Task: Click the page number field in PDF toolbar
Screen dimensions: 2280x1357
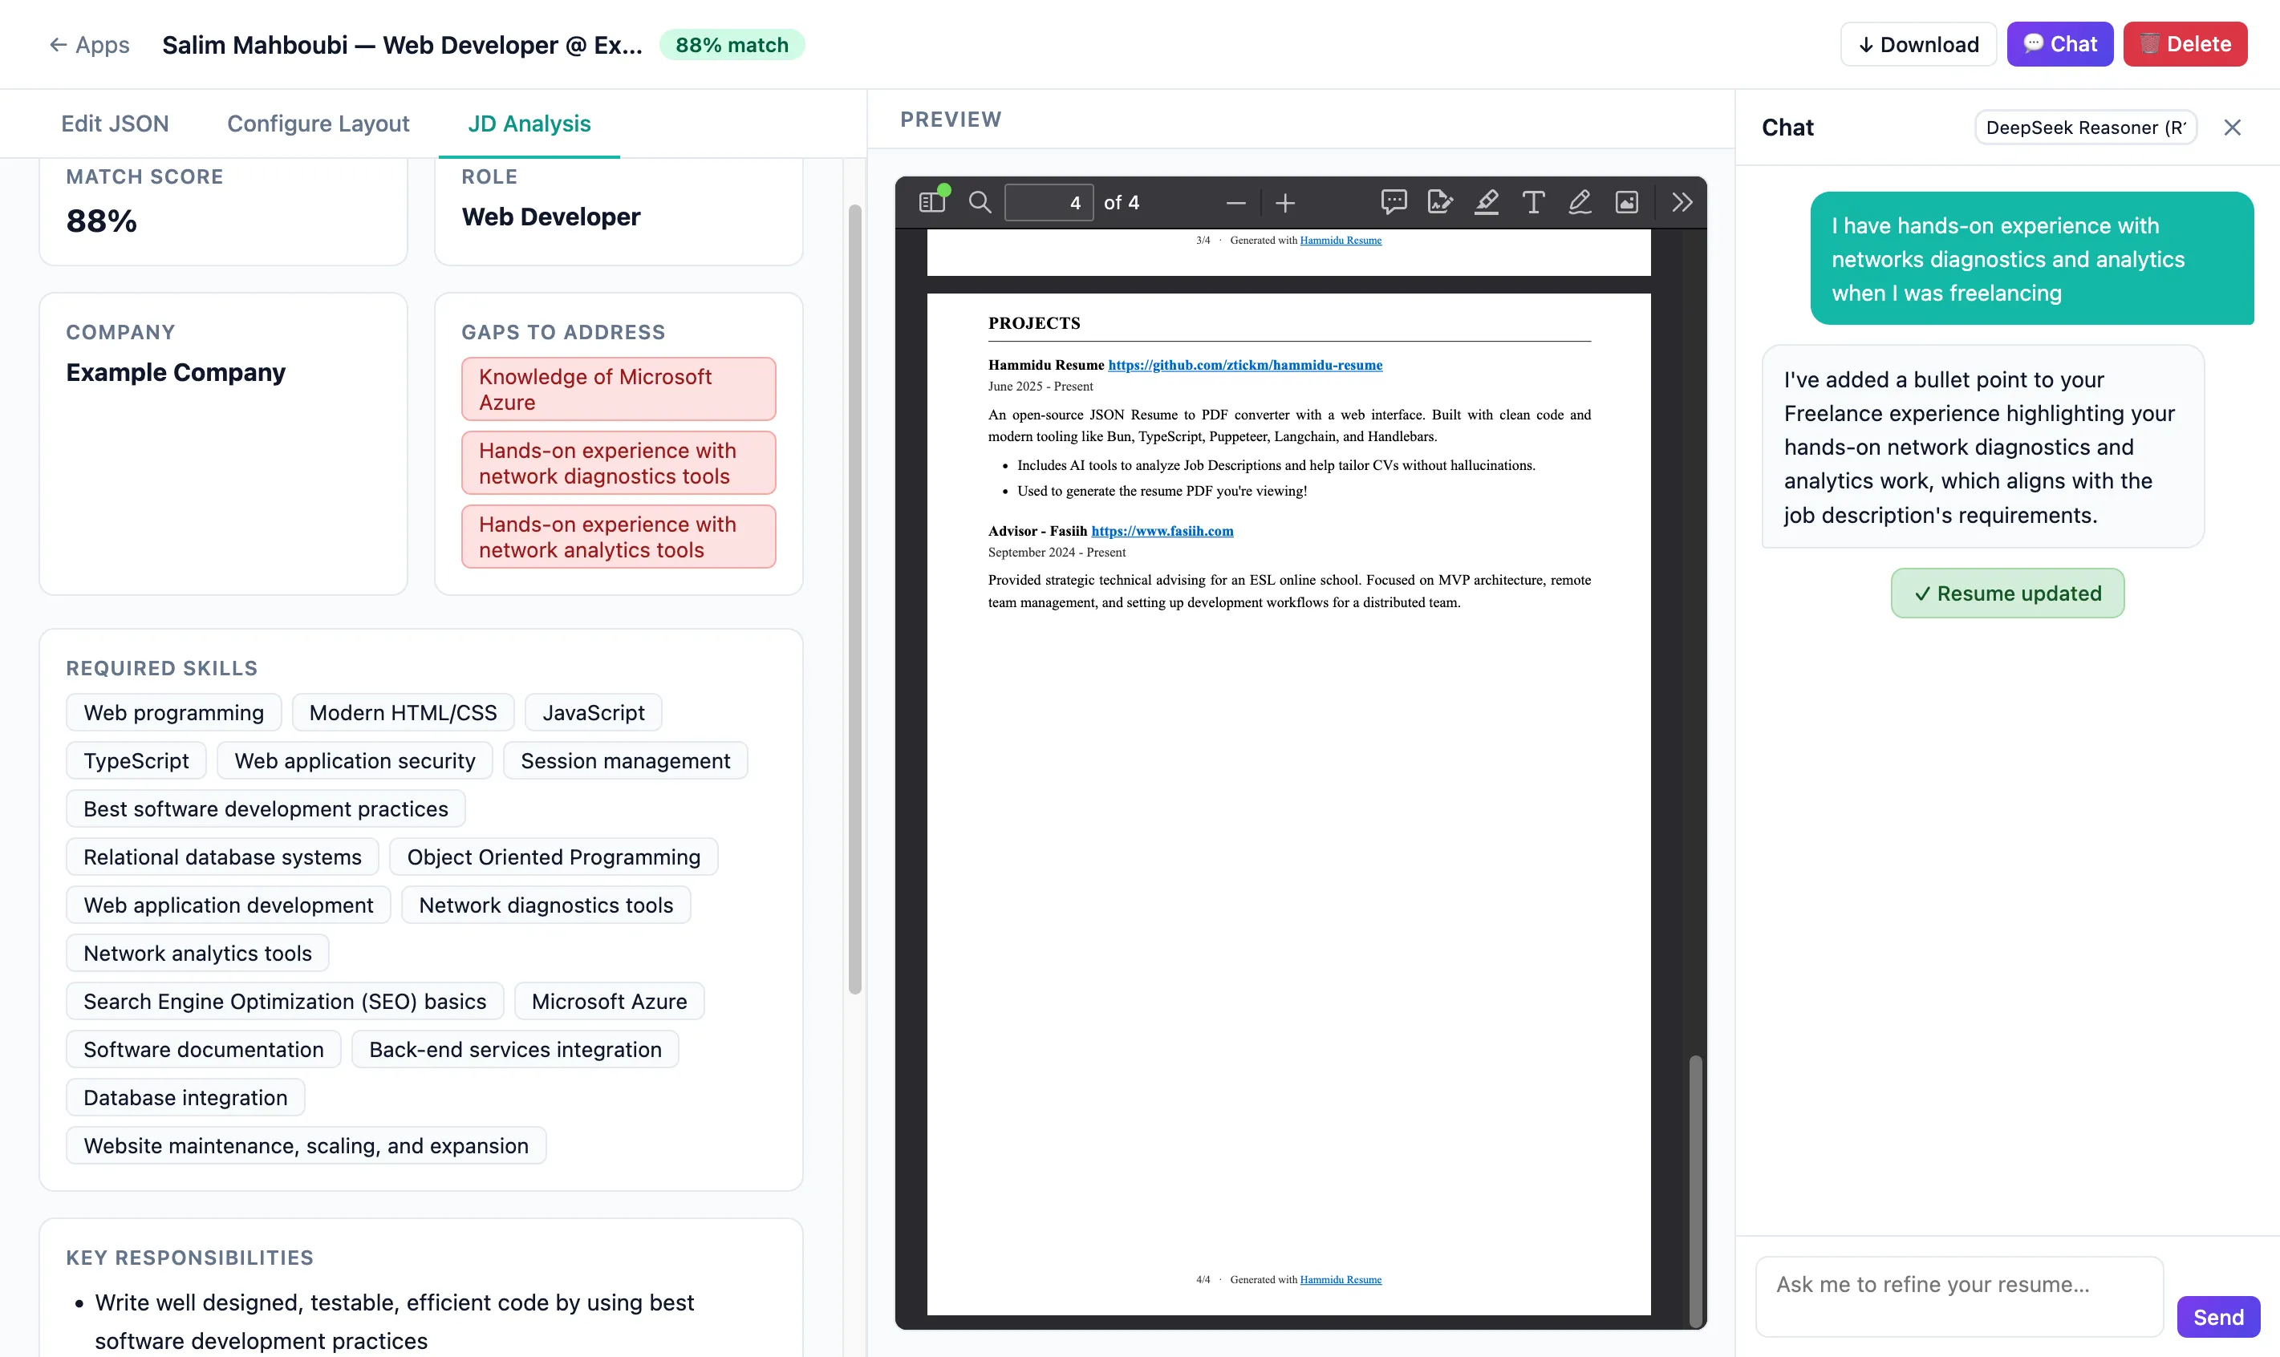Action: pos(1048,203)
